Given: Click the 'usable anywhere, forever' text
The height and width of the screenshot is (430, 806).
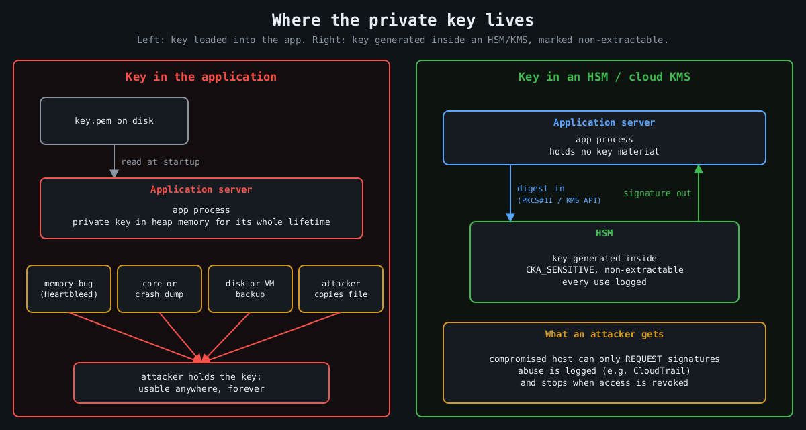Looking at the screenshot, I should coord(201,388).
